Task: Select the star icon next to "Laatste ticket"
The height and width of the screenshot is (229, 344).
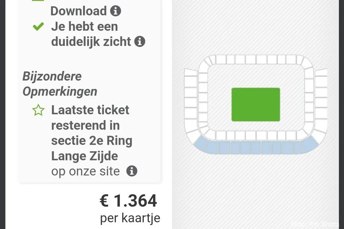Action: point(38,110)
